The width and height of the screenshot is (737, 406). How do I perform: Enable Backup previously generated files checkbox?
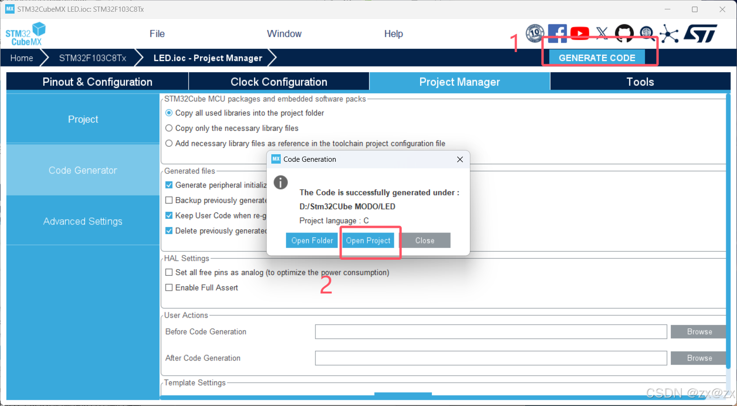pos(169,200)
